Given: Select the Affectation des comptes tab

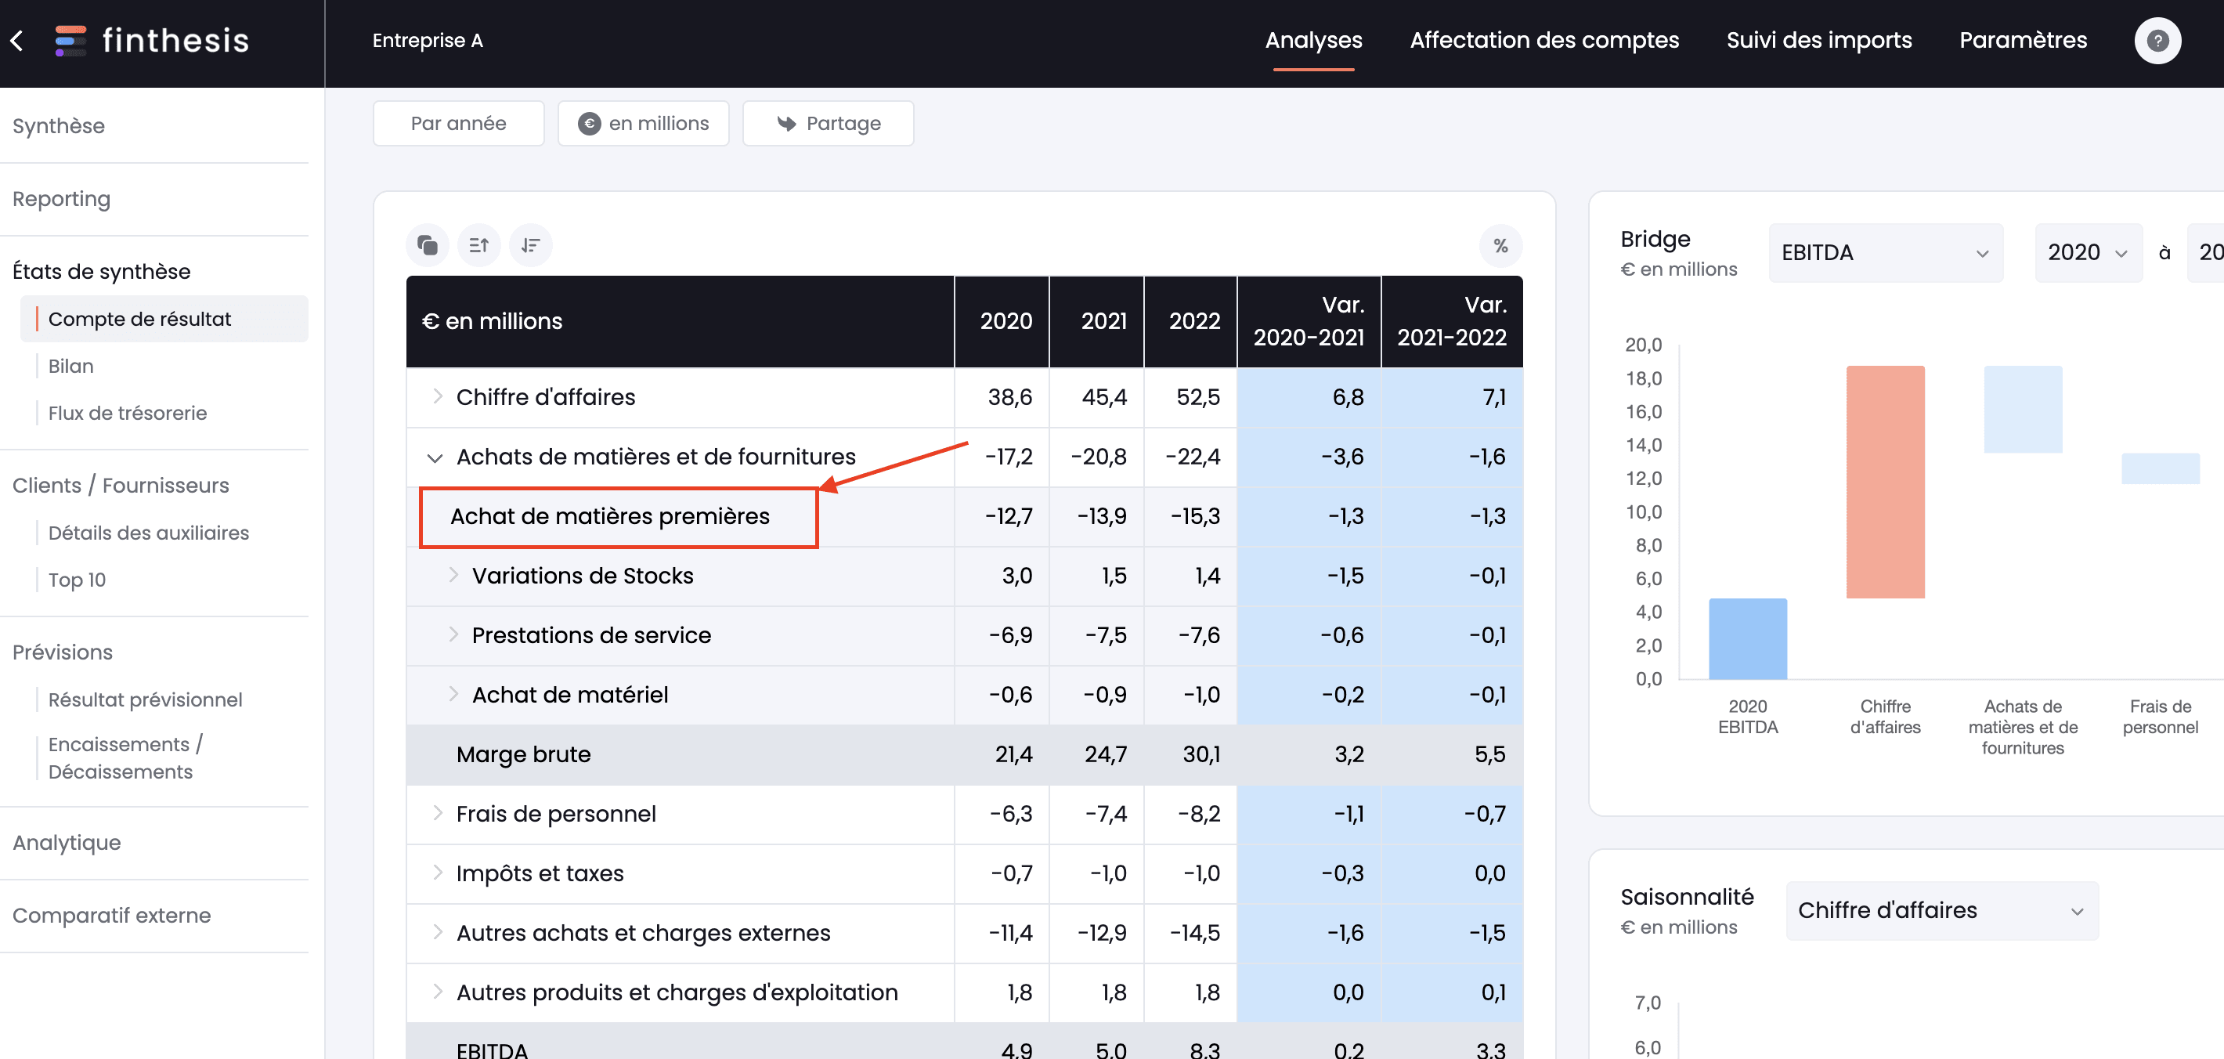Looking at the screenshot, I should pyautogui.click(x=1544, y=40).
